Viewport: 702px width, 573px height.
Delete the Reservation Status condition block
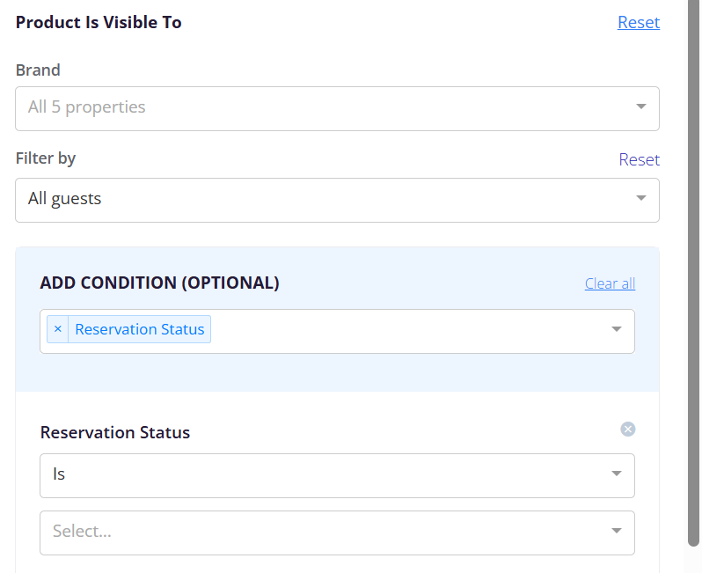(x=628, y=430)
